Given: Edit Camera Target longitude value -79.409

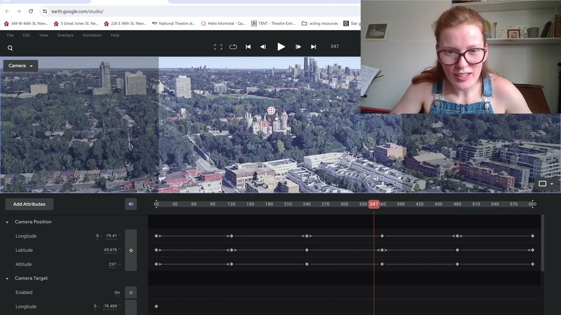Looking at the screenshot, I should click(x=110, y=306).
